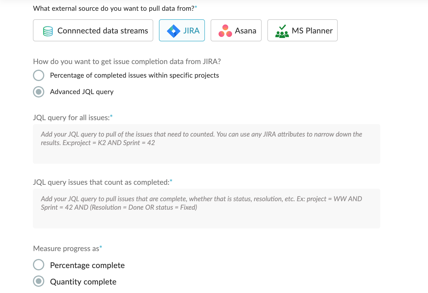Click the green database icon for connected streams
The image size is (428, 293).
click(48, 31)
